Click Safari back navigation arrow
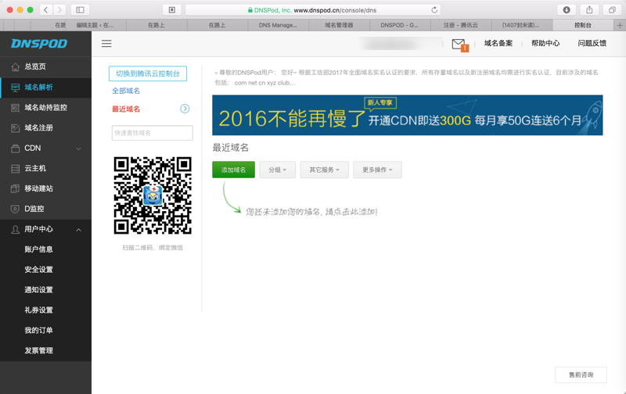 (46, 9)
